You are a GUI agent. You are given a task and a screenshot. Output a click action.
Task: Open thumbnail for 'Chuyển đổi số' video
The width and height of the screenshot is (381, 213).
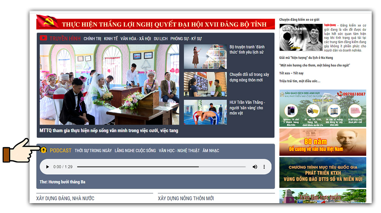pyautogui.click(x=205, y=84)
